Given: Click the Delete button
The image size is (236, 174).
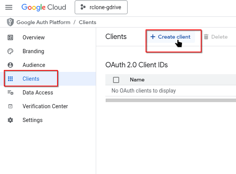Looking at the screenshot, I should [x=215, y=37].
